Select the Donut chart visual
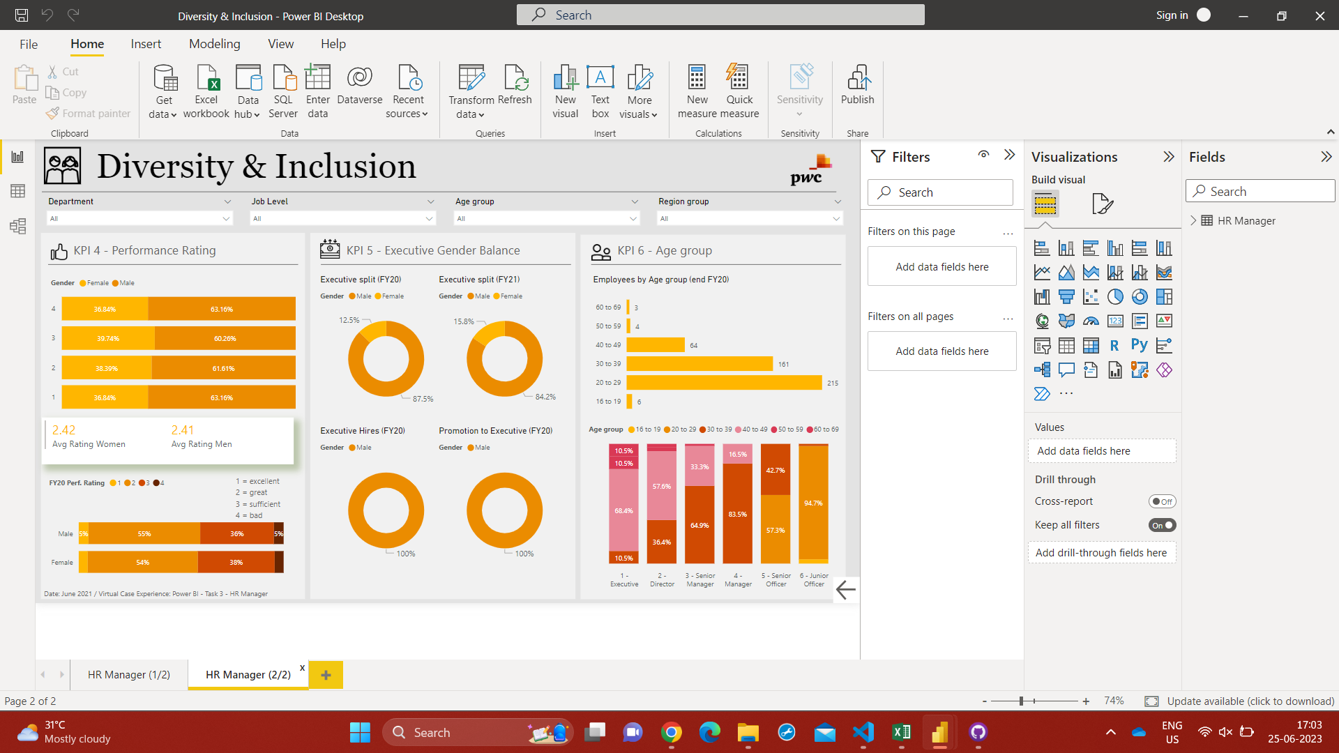The image size is (1339, 753). pyautogui.click(x=1140, y=296)
